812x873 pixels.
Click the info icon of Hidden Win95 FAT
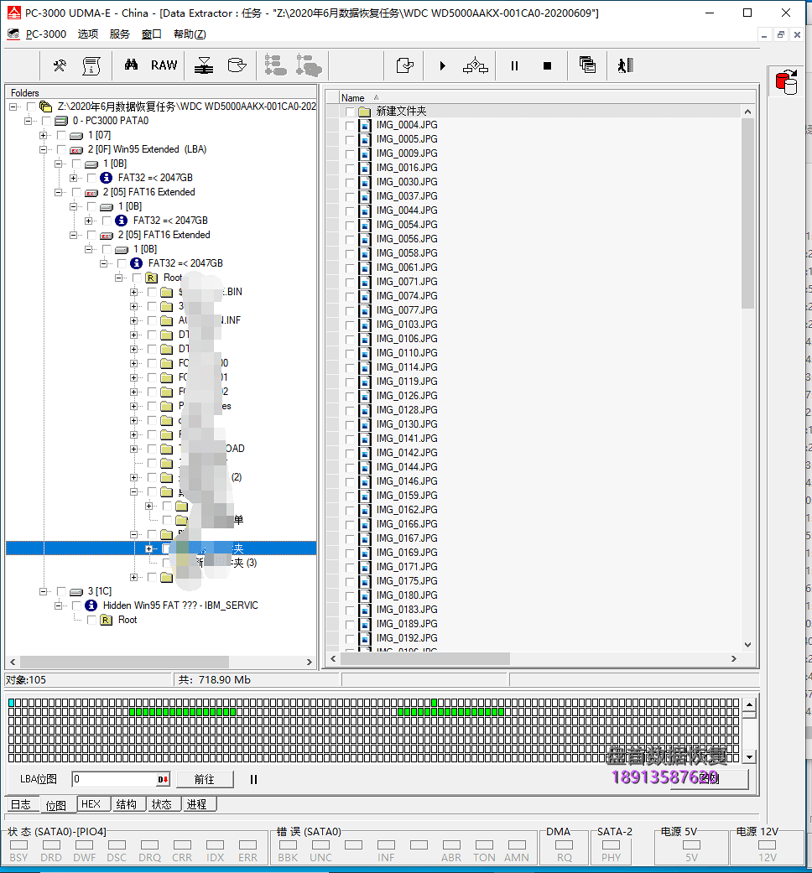click(x=91, y=605)
